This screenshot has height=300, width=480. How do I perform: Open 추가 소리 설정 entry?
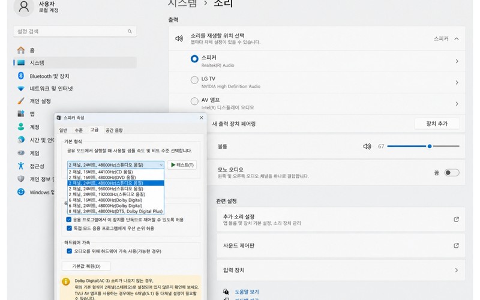click(341, 219)
